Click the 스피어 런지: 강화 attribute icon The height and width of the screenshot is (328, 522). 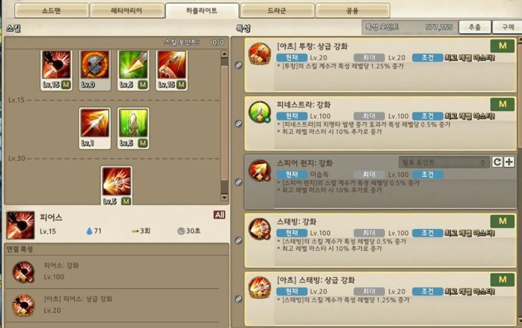click(x=260, y=171)
